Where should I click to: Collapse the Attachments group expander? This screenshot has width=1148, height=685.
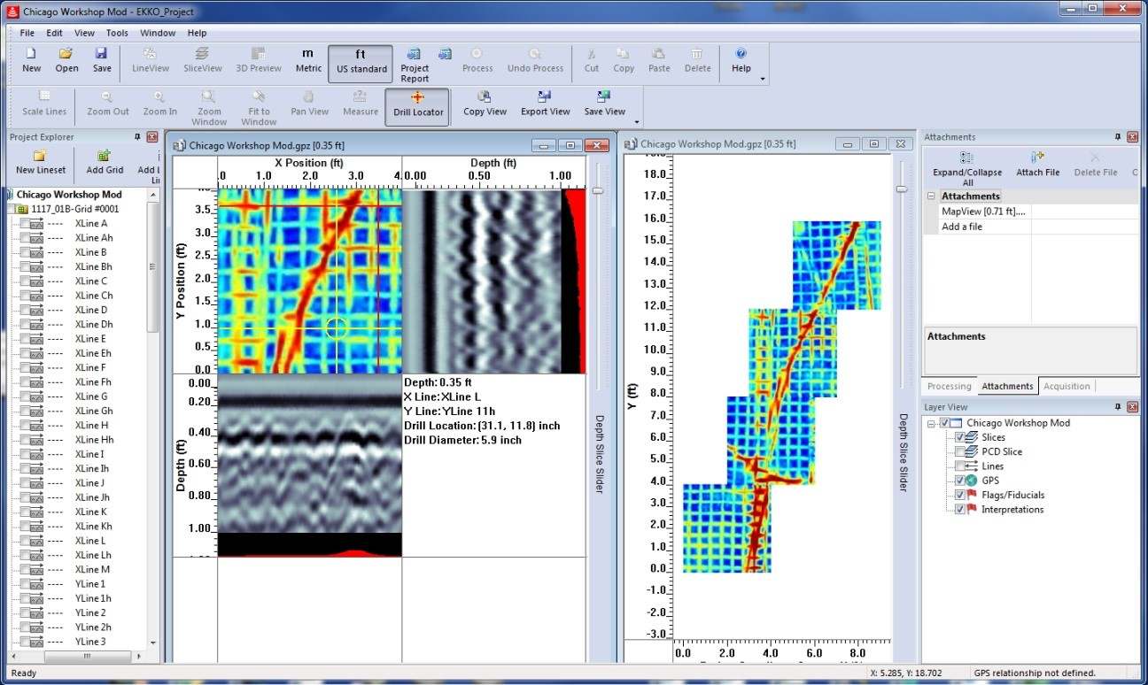(931, 196)
